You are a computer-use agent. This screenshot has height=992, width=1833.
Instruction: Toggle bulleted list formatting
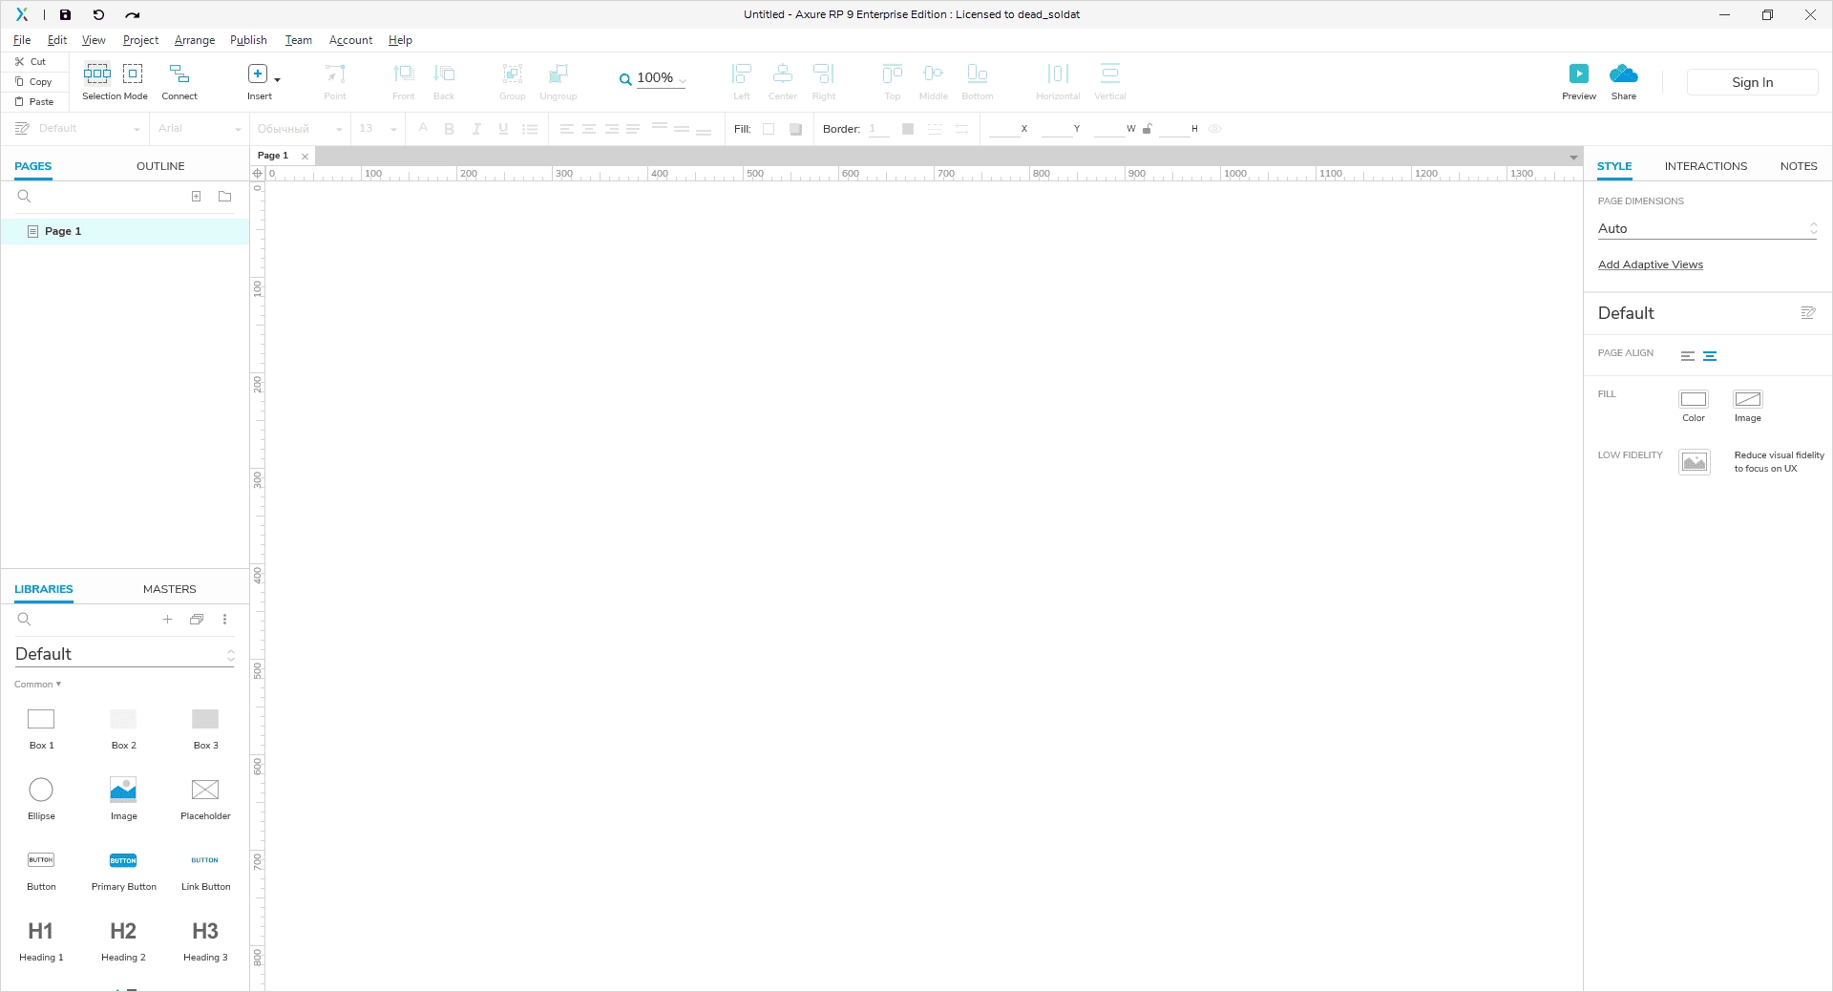(530, 129)
